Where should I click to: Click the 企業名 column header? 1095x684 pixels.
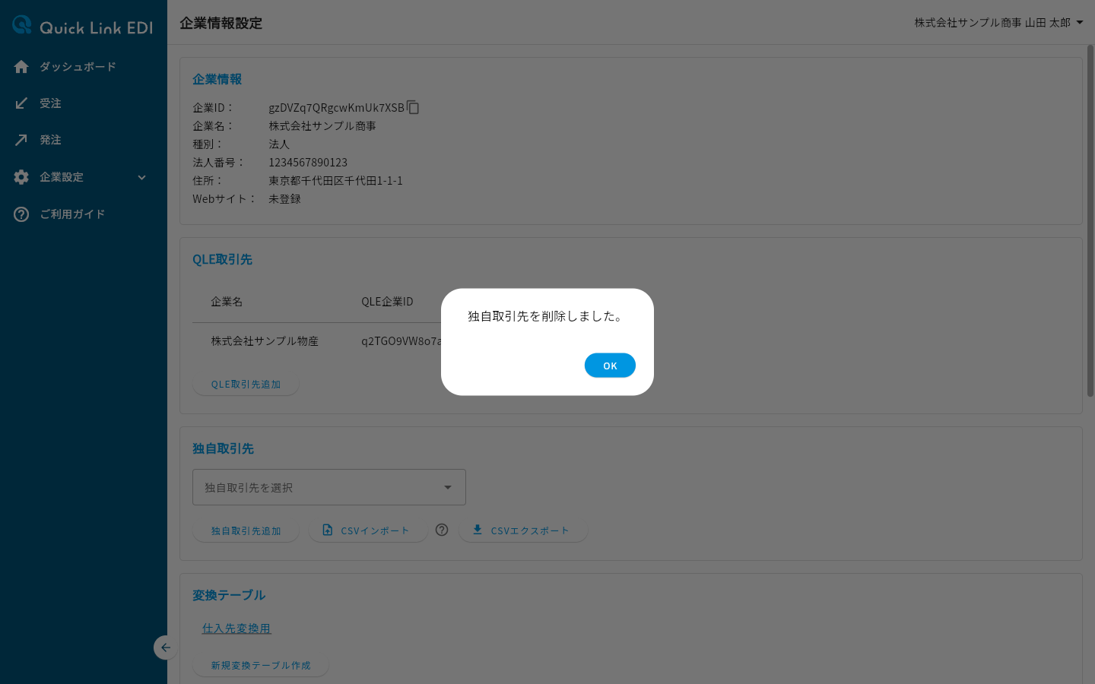pyautogui.click(x=227, y=302)
